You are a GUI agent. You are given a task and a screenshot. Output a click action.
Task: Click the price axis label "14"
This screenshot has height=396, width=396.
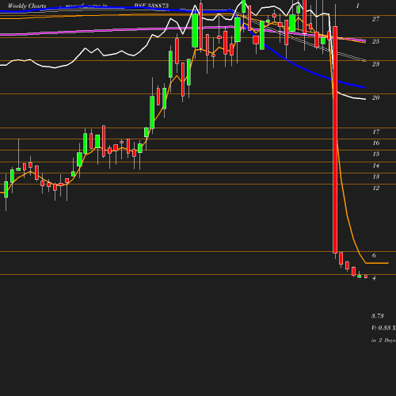pyautogui.click(x=376, y=166)
